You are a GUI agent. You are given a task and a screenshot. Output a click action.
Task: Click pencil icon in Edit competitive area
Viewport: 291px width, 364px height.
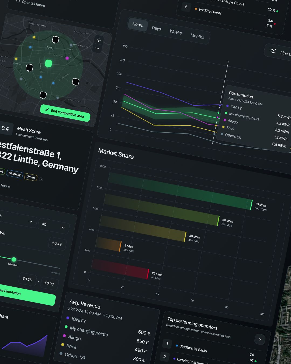pyautogui.click(x=47, y=110)
